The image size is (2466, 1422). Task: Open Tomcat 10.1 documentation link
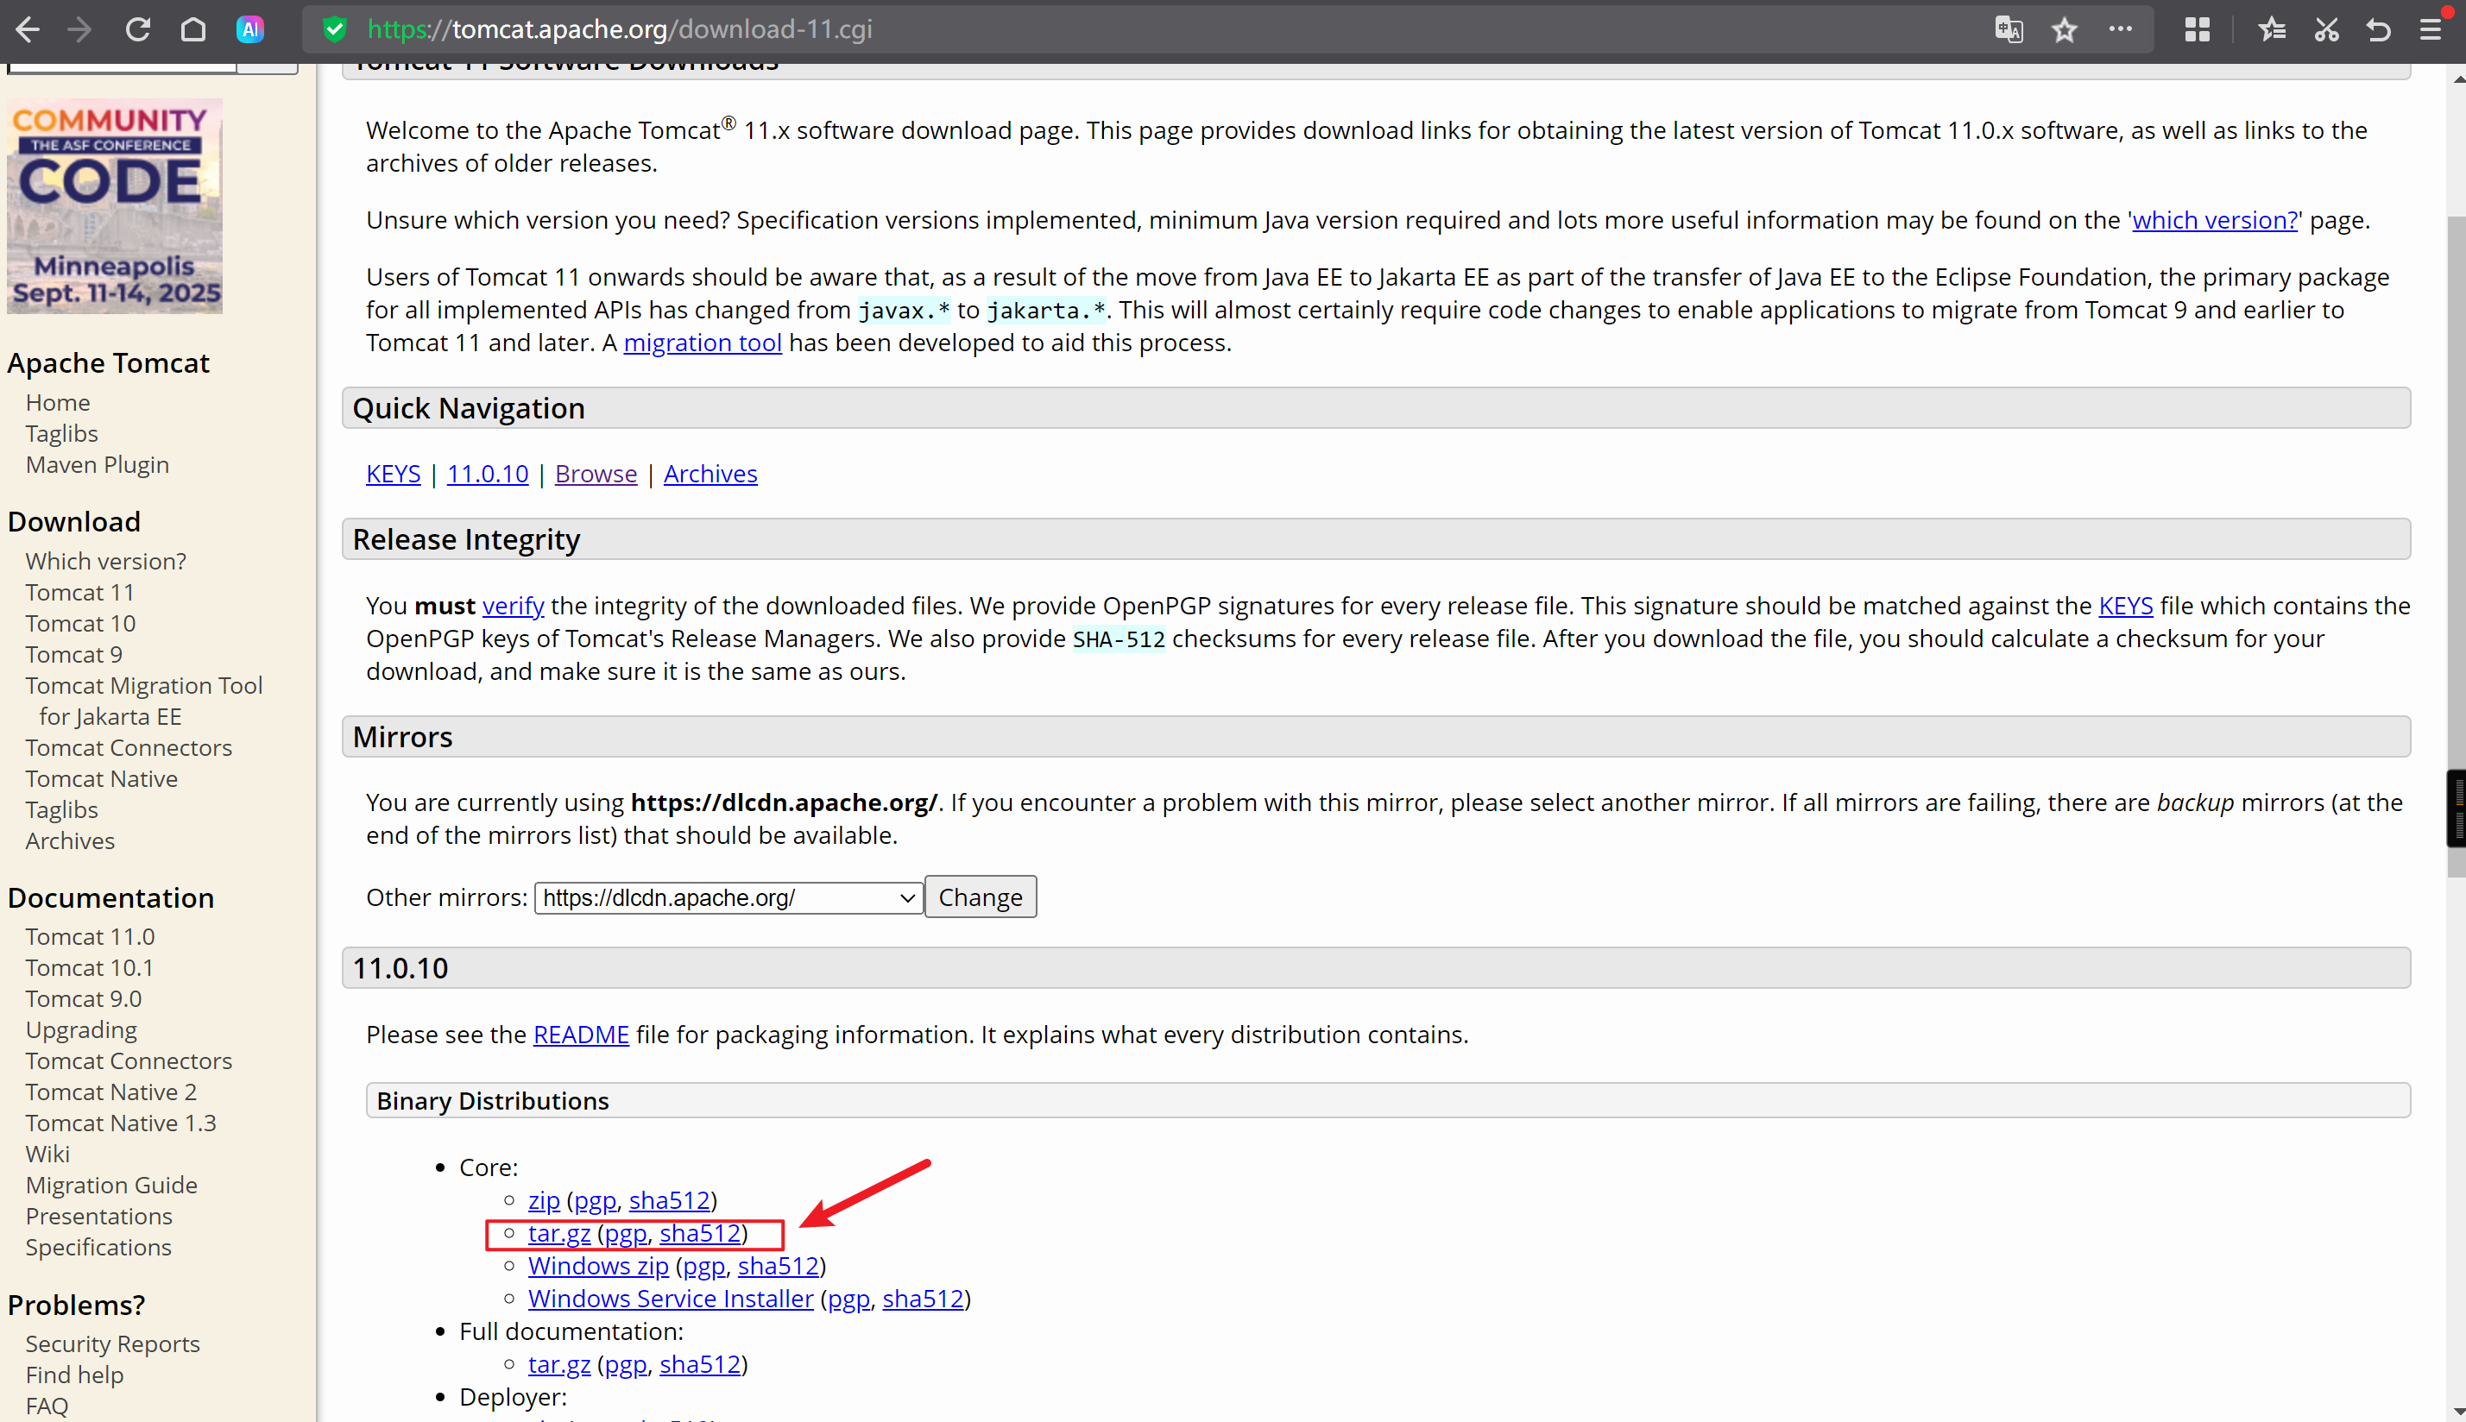pos(89,968)
